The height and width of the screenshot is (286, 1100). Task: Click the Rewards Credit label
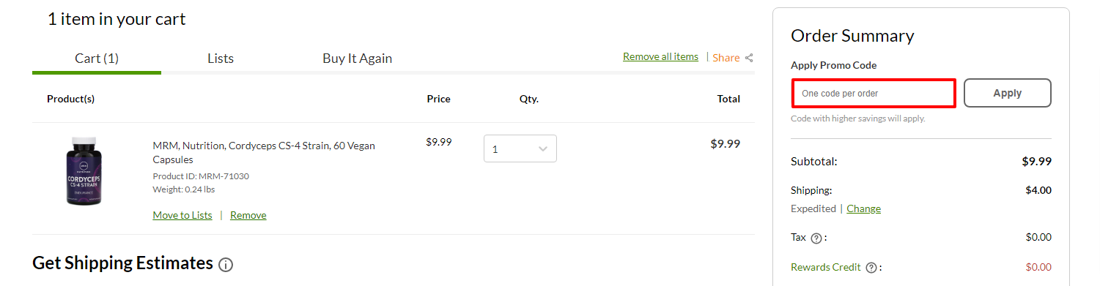(826, 267)
